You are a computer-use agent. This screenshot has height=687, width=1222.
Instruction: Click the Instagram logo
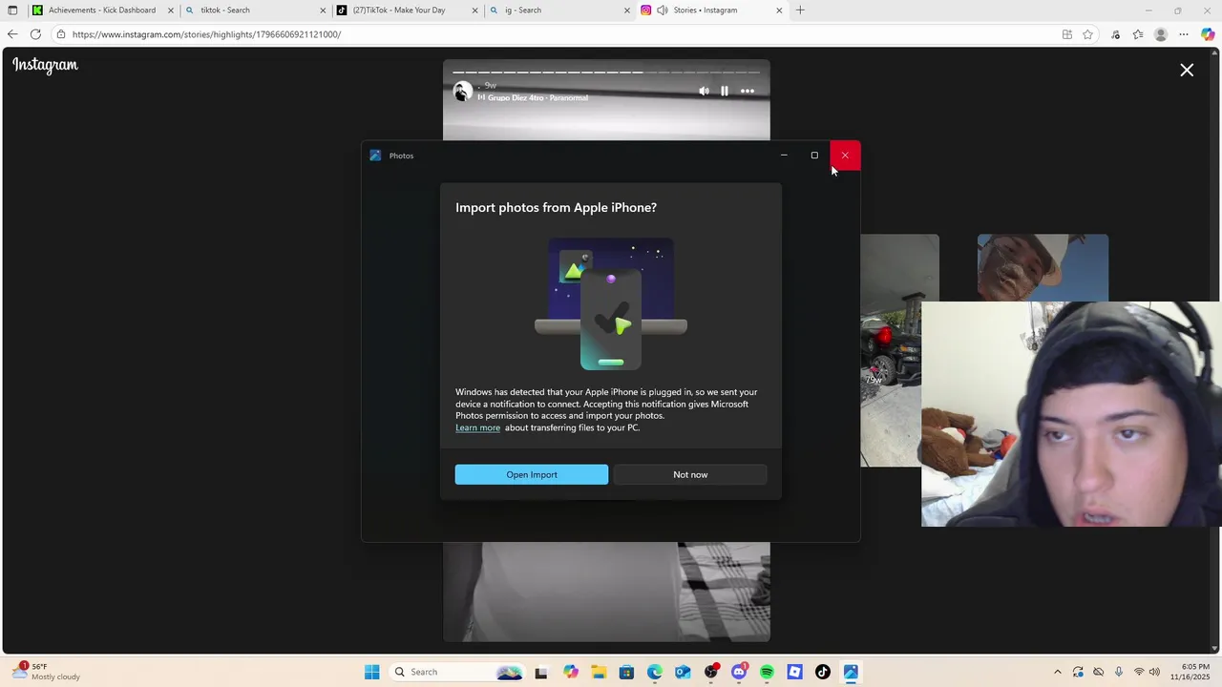point(45,65)
